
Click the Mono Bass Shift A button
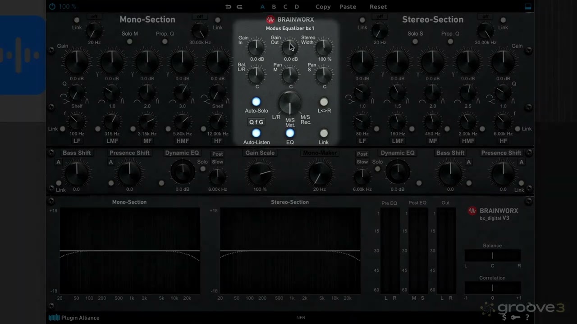pos(58,162)
